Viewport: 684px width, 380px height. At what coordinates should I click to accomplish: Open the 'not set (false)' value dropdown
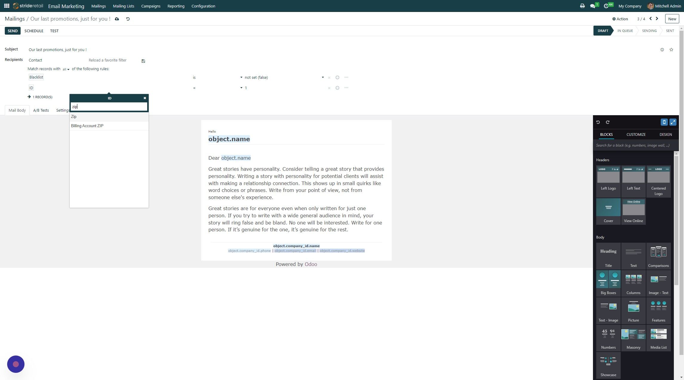tap(284, 77)
